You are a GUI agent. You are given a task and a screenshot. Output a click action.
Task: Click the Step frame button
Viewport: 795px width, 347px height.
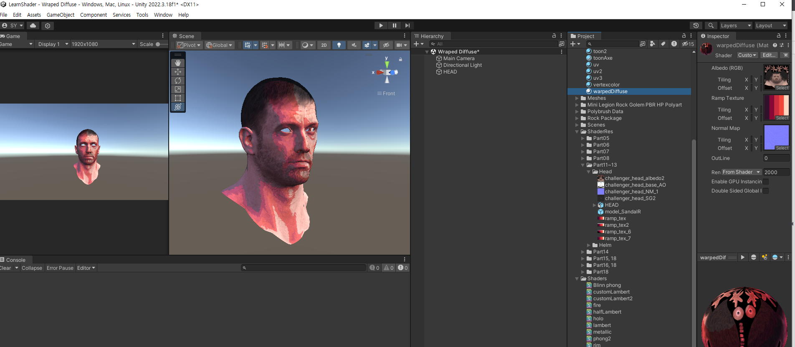pyautogui.click(x=408, y=25)
